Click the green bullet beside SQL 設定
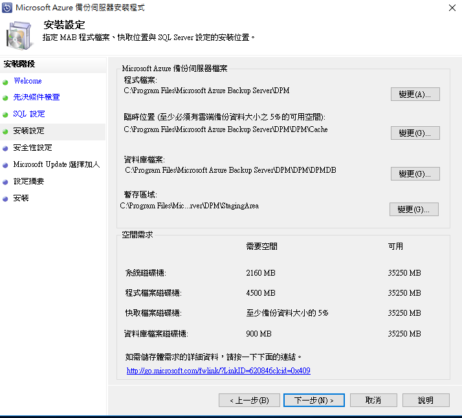 (5, 115)
